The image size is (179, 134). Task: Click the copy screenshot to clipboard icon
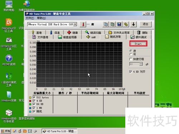(112, 24)
